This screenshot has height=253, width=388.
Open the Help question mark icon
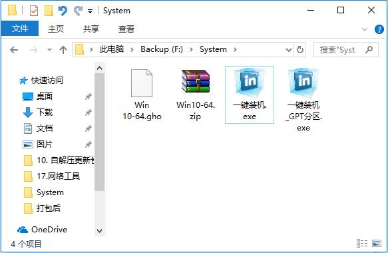coord(379,29)
